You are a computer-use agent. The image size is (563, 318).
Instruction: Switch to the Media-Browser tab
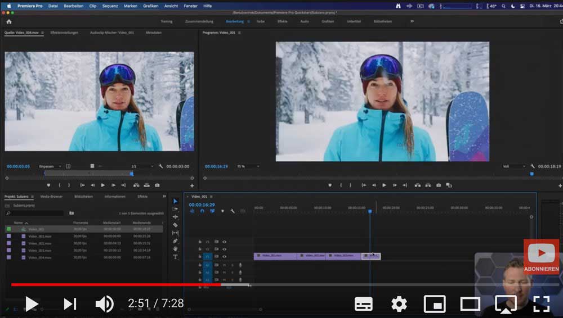pos(51,197)
